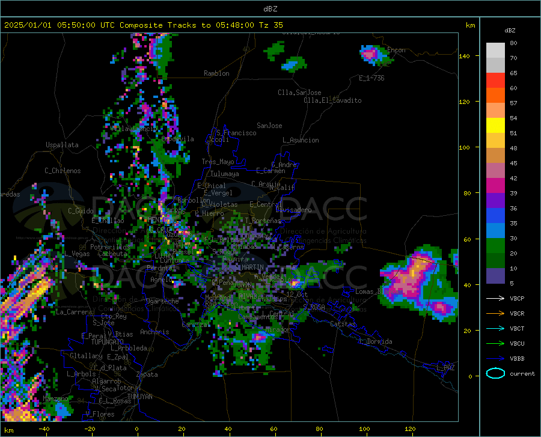Image resolution: width=541 pixels, height=437 pixels.
Task: Click the 'Tulumaya' map label
Action: click(225, 174)
